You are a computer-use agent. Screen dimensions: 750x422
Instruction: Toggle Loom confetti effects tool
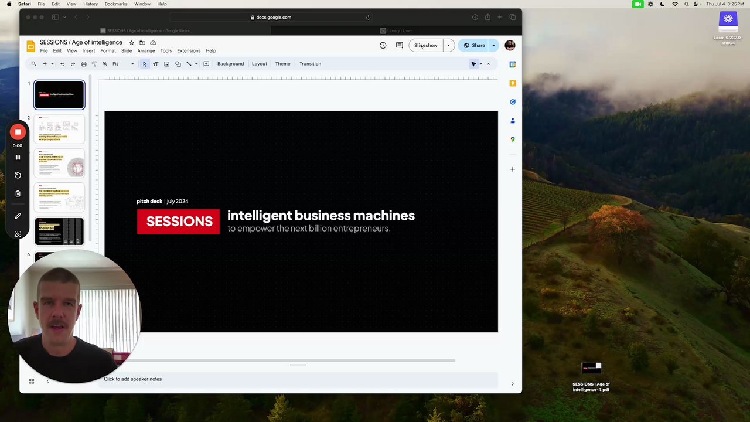[x=18, y=234]
